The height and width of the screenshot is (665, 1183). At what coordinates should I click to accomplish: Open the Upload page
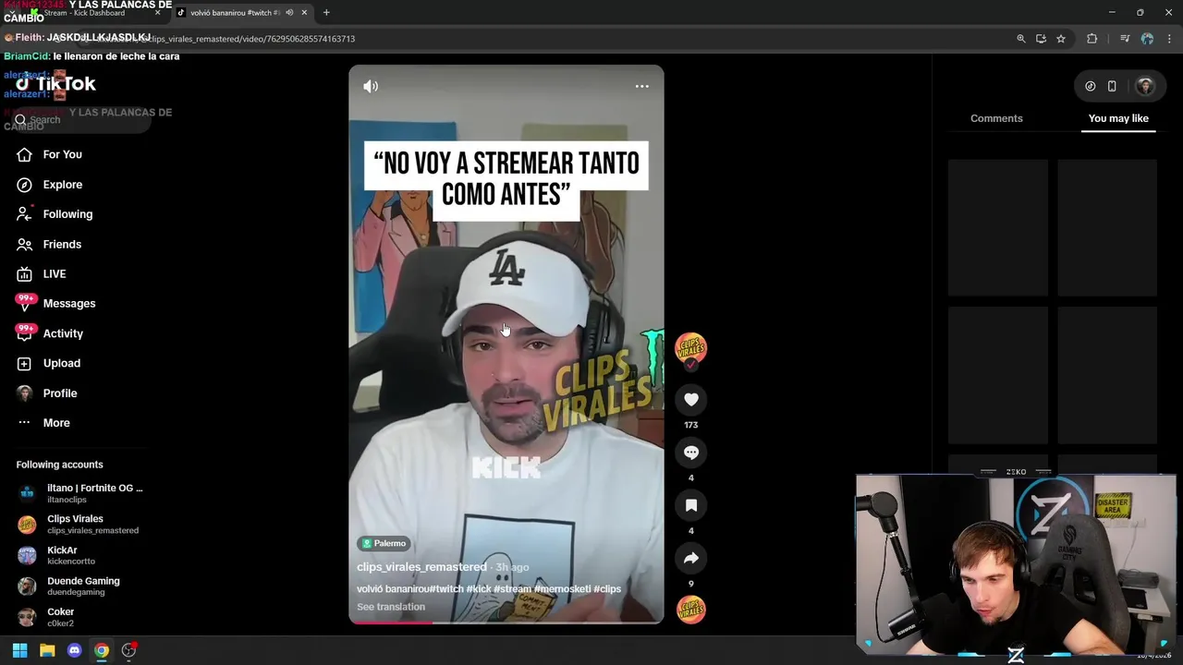pyautogui.click(x=62, y=363)
